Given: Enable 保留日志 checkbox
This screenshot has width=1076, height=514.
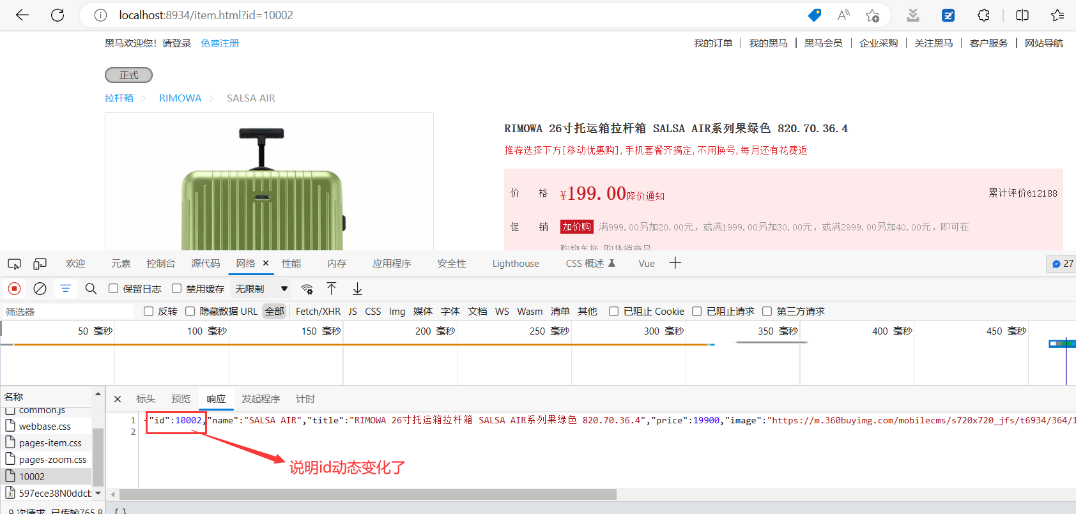Looking at the screenshot, I should click(113, 289).
